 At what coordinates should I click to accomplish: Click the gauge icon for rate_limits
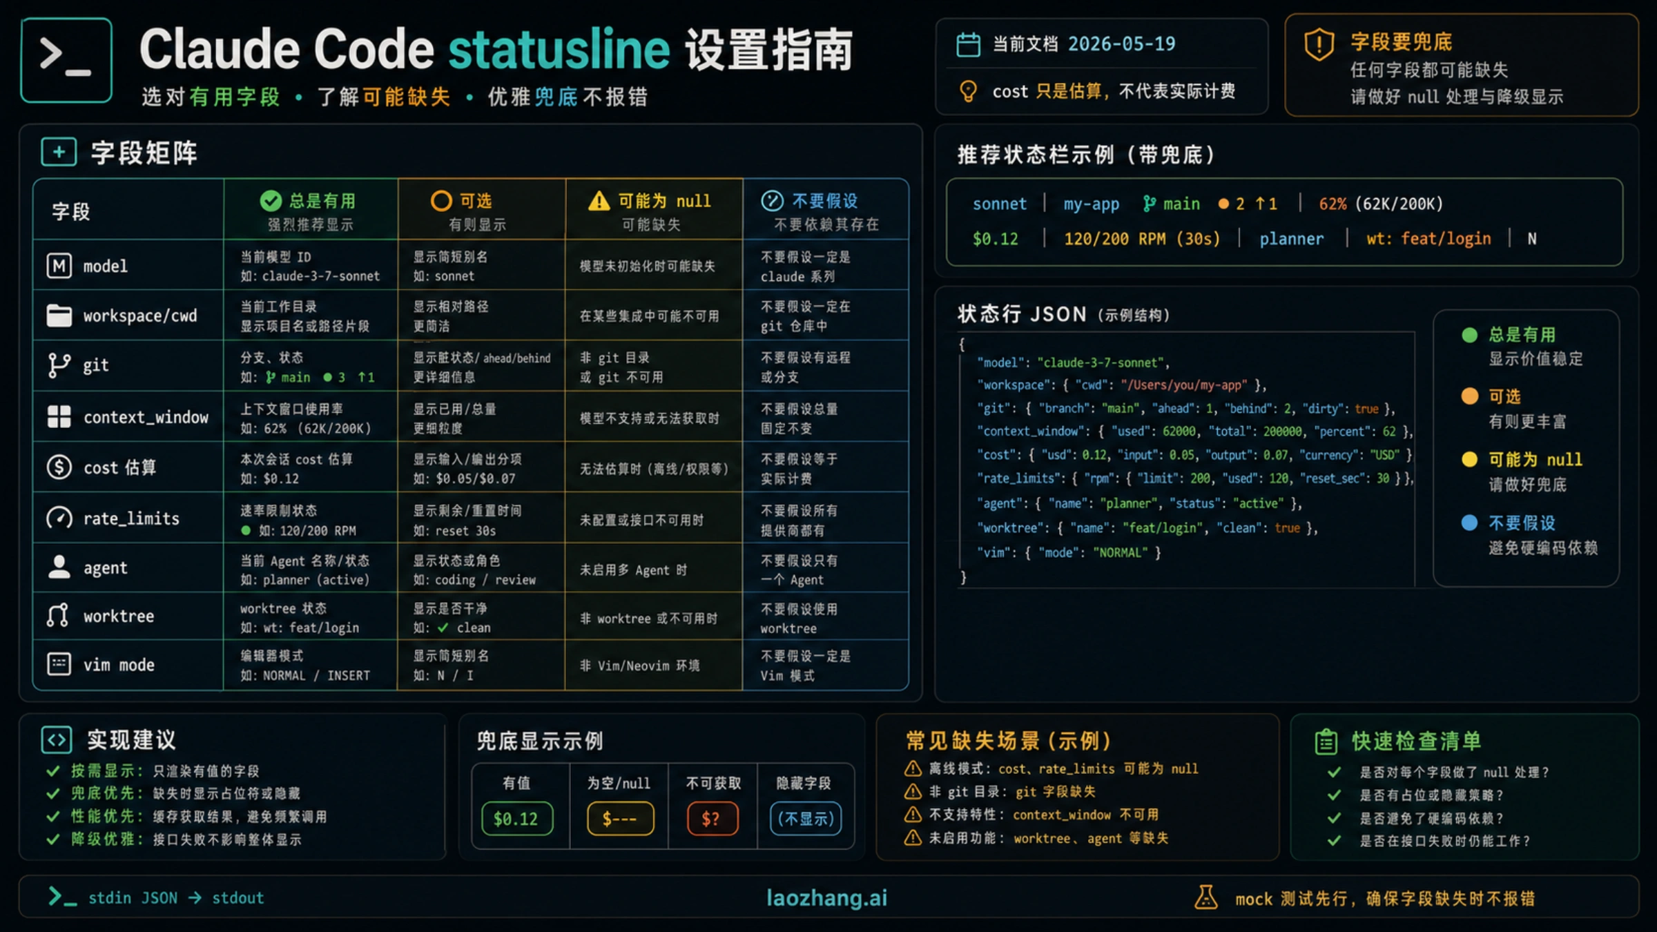(59, 518)
